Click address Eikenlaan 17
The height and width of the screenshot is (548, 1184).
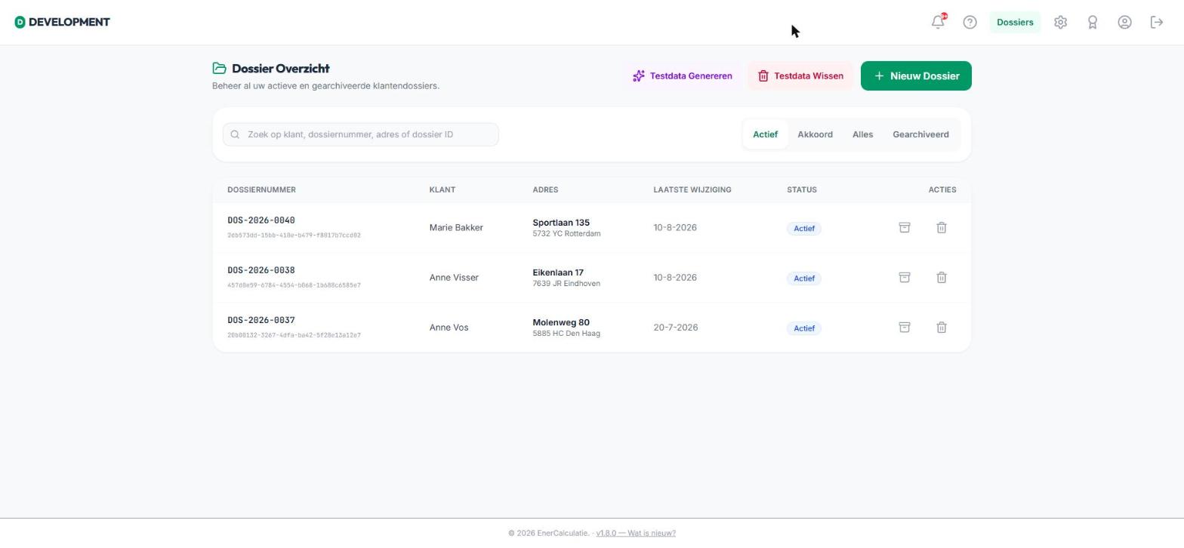[x=558, y=272]
